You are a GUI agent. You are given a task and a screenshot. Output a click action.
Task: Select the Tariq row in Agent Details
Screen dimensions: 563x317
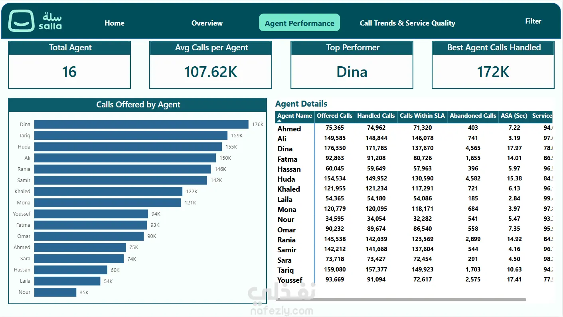point(414,269)
